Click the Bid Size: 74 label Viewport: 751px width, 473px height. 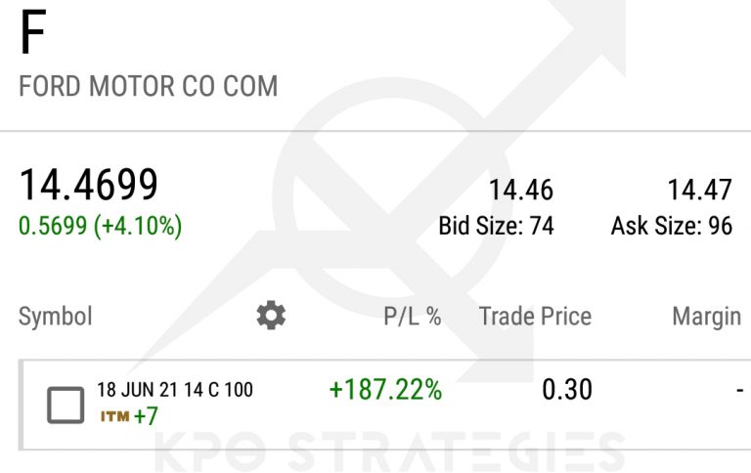tap(496, 227)
